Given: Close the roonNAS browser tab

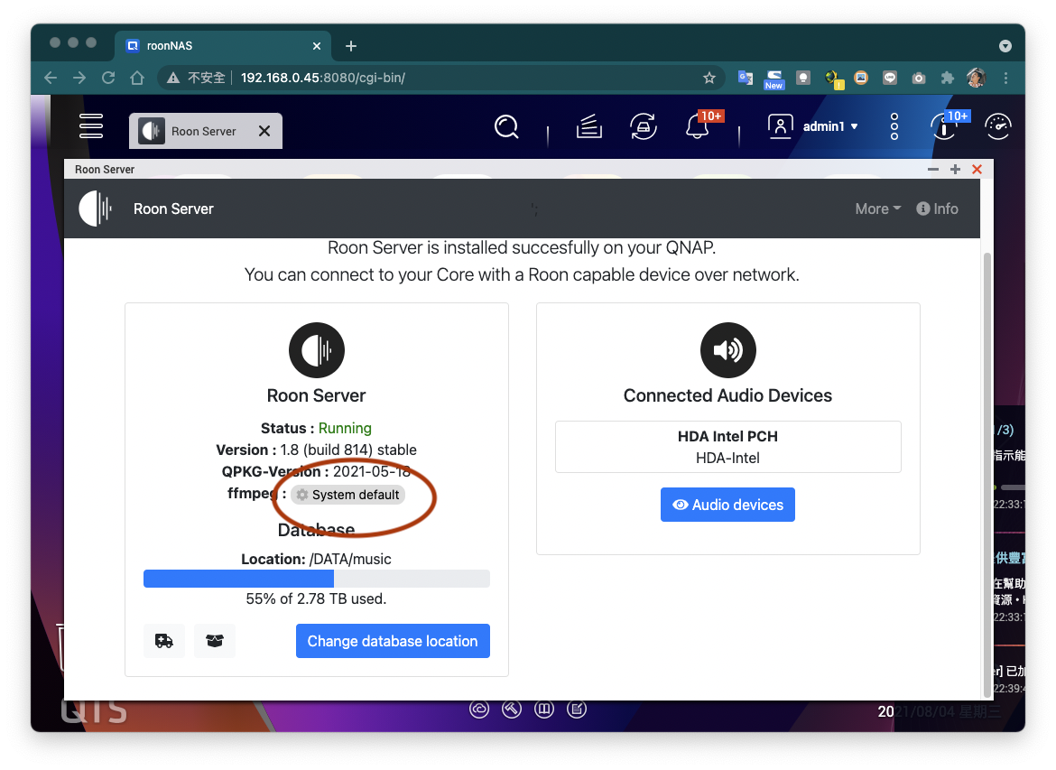Looking at the screenshot, I should 317,46.
